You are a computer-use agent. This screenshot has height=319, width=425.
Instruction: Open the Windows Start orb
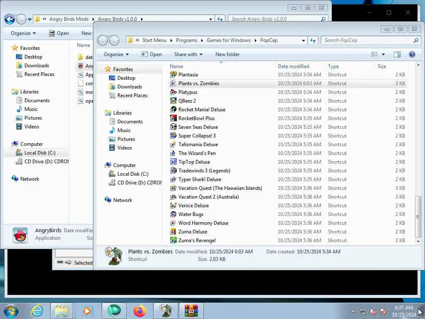(11, 311)
